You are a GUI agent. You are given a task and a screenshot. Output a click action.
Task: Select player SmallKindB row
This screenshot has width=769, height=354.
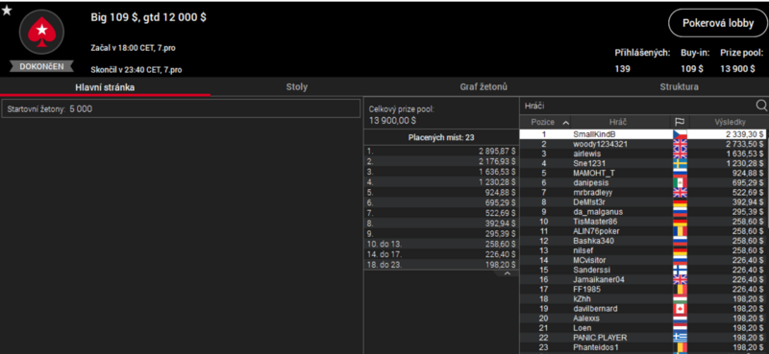tap(642, 134)
